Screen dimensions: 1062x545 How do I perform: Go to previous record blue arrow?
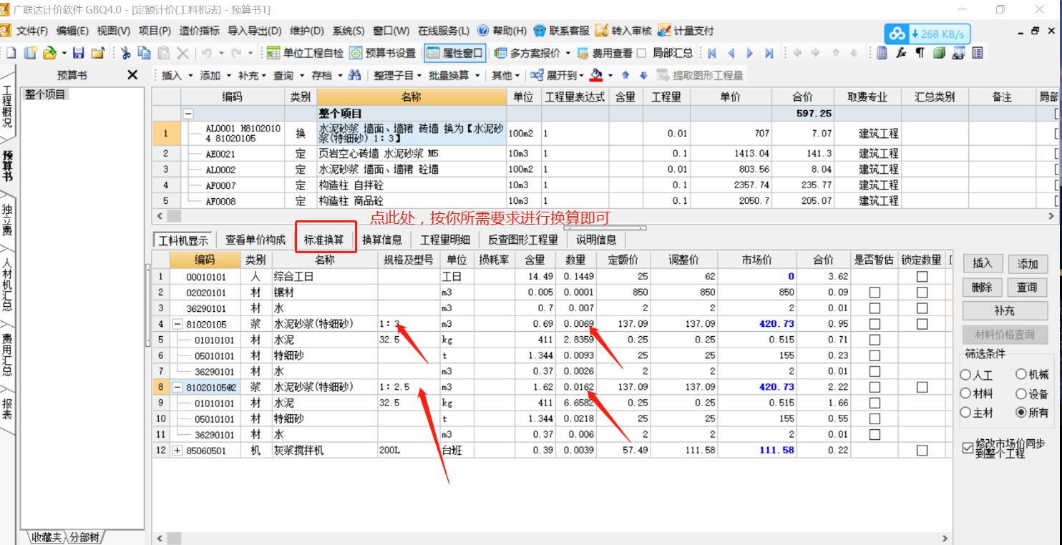pyautogui.click(x=731, y=53)
